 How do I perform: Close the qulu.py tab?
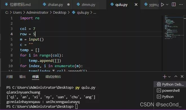click(136, 4)
